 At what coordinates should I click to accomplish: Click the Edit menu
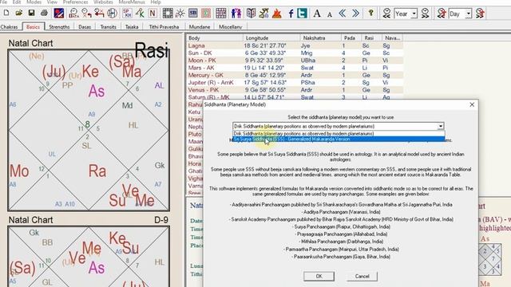(x=17, y=2)
